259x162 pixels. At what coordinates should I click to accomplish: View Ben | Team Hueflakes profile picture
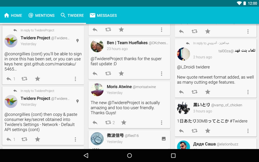click(97, 46)
